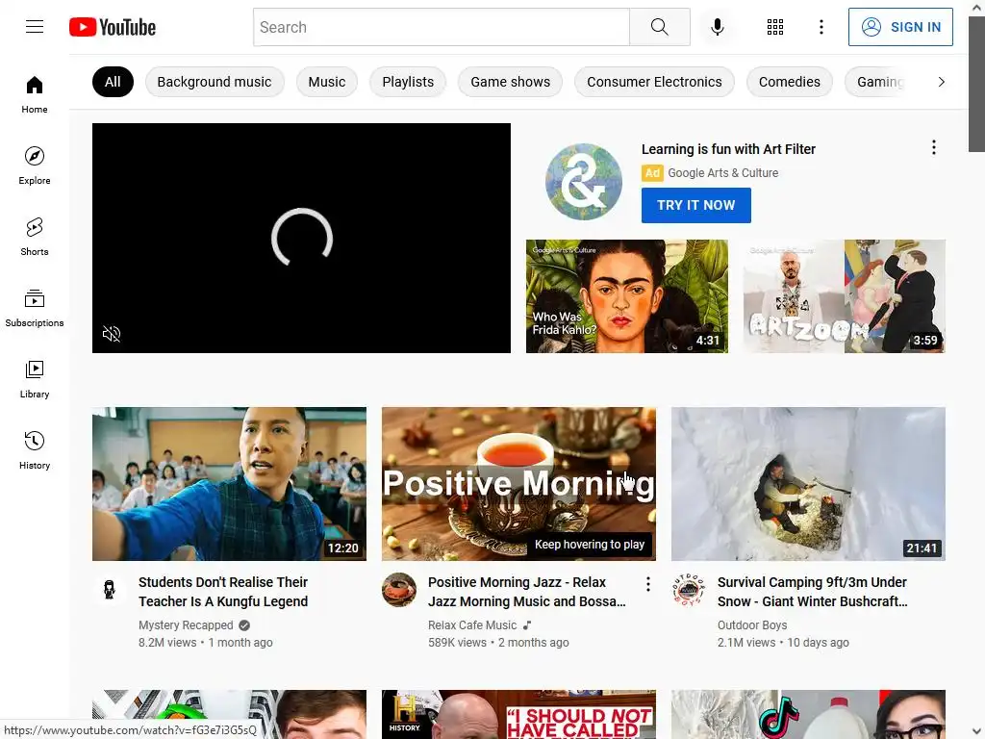
Task: Open Kungfu Legend teacher video thumbnail
Action: click(x=229, y=484)
